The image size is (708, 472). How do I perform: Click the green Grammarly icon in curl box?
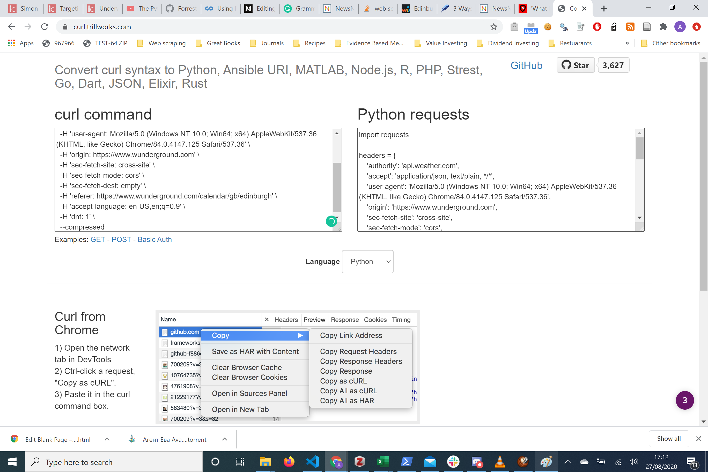[x=331, y=221]
